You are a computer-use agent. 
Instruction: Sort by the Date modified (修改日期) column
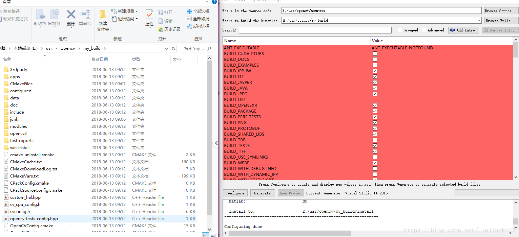109,59
